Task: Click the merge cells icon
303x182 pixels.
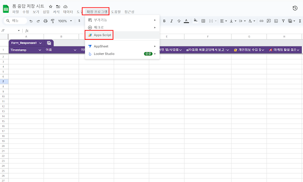Action: tap(211, 21)
